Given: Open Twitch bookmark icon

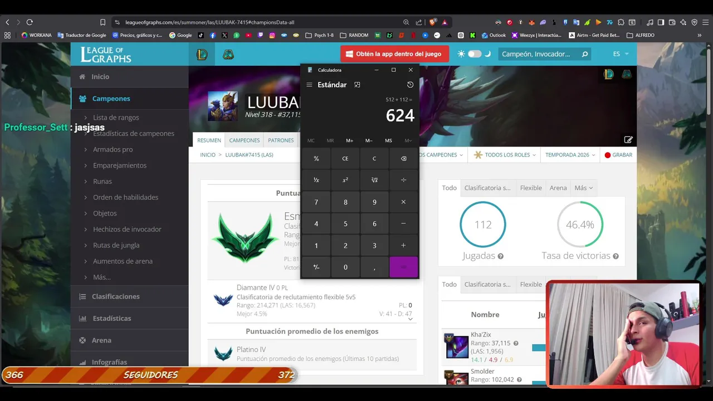Looking at the screenshot, I should pyautogui.click(x=260, y=35).
